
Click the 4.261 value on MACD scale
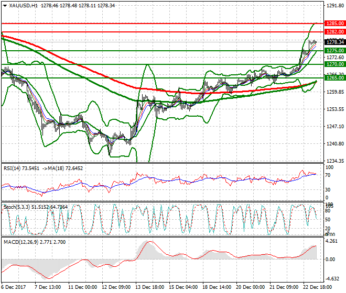332,242
